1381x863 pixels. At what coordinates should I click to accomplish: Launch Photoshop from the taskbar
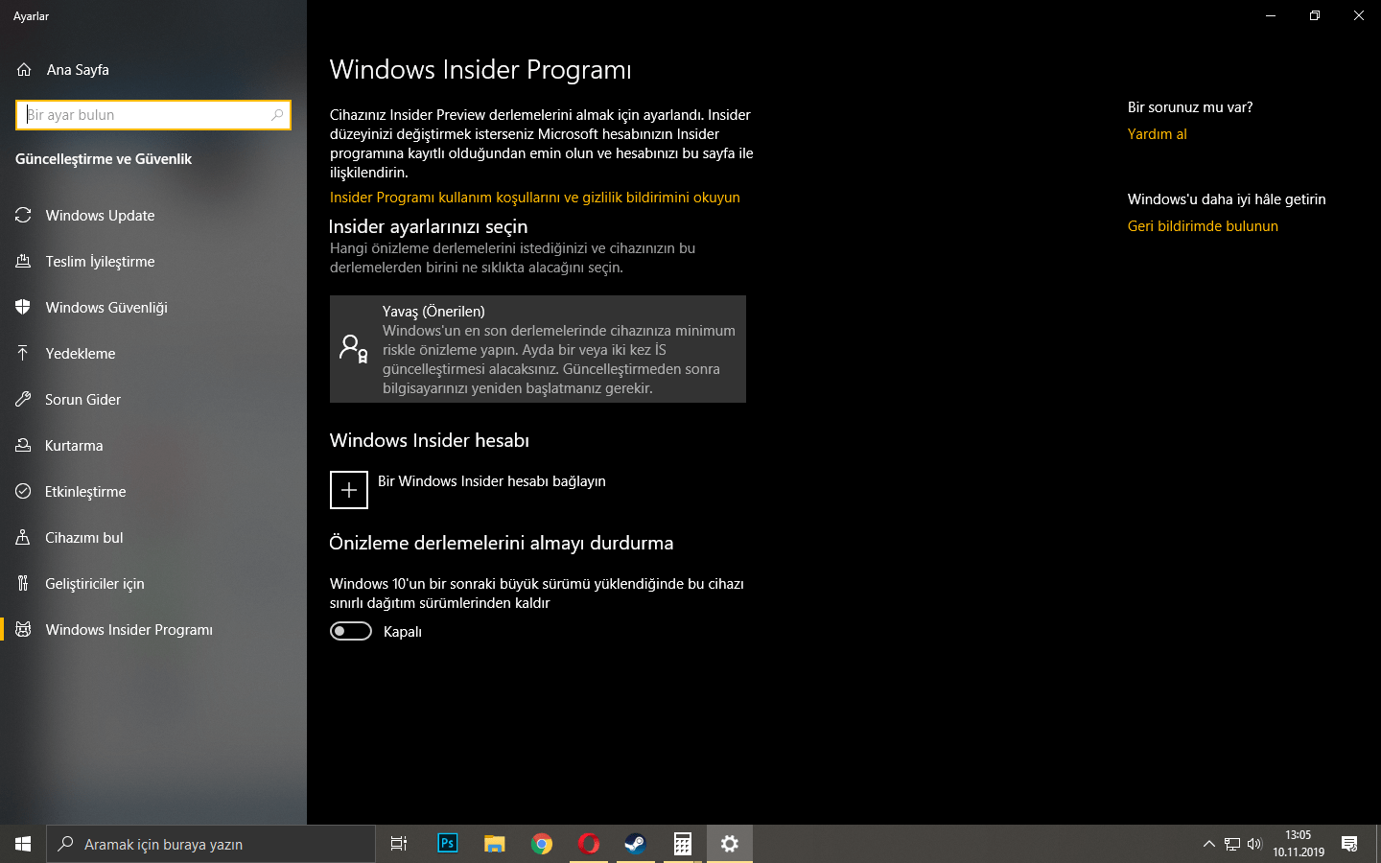click(447, 844)
